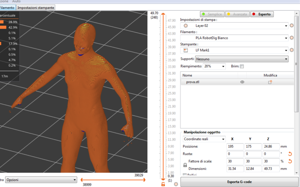
Task: Click the lock icon below the layer slider
Action: click(163, 184)
